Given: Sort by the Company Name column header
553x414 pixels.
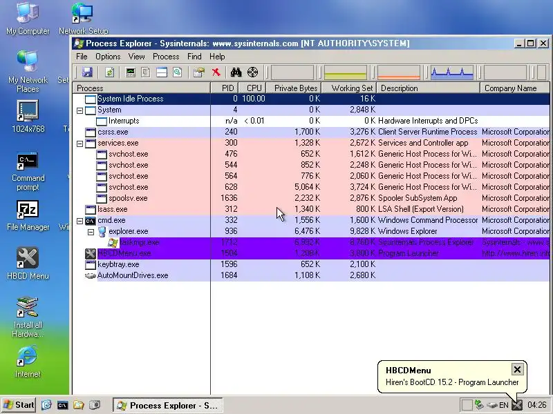Looking at the screenshot, I should click(x=515, y=88).
